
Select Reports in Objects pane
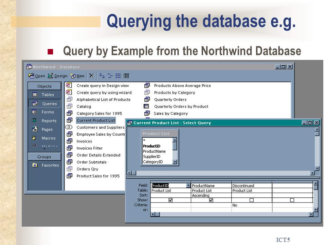tap(44, 120)
